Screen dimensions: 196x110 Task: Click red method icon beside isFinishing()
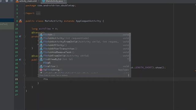click(41, 70)
